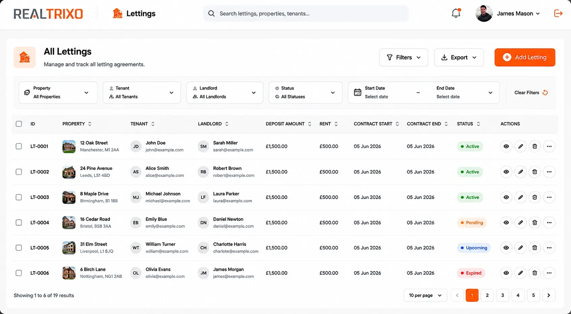Click next page arrow in pagination
Viewport: 571px width, 314px height.
(x=549, y=295)
